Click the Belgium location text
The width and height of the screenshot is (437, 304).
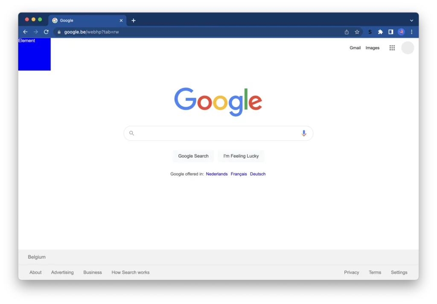(37, 257)
